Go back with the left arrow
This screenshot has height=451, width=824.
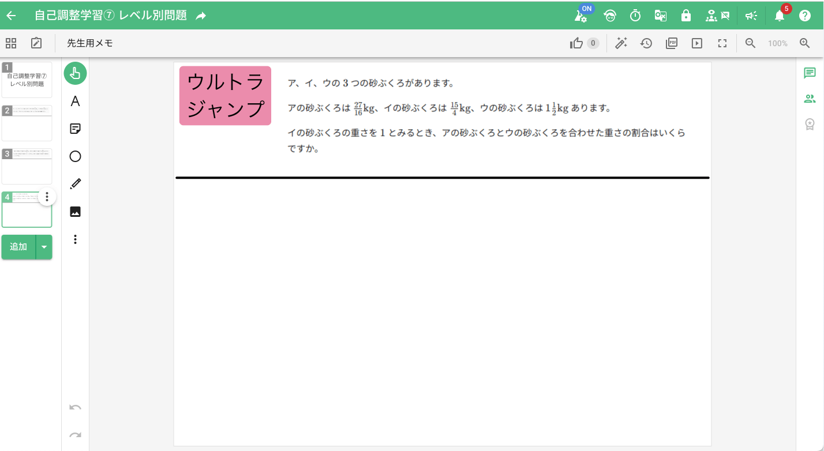point(12,16)
